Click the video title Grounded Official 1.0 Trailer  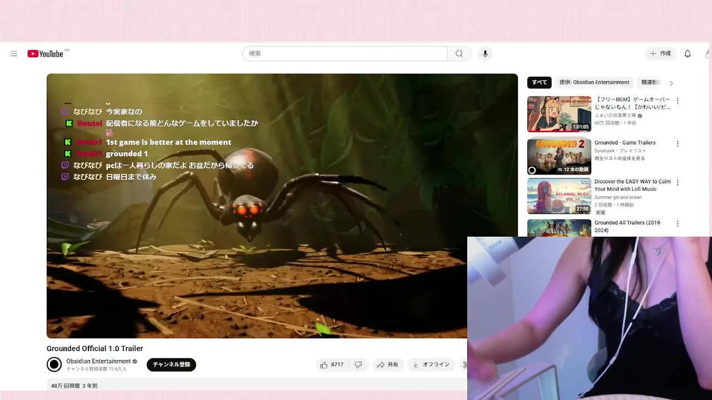pos(95,348)
